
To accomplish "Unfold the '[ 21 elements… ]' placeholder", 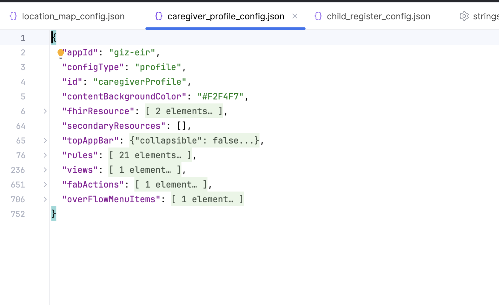I will (150, 155).
